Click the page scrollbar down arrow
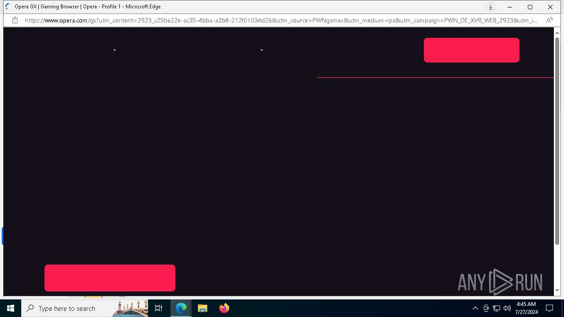The image size is (564, 317). pos(557,291)
